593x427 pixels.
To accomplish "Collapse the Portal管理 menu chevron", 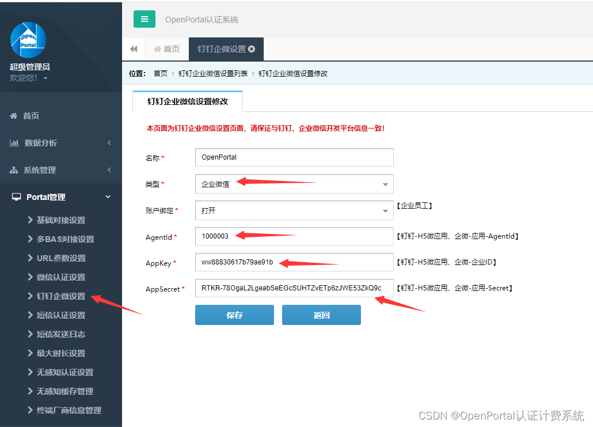I will pyautogui.click(x=108, y=197).
